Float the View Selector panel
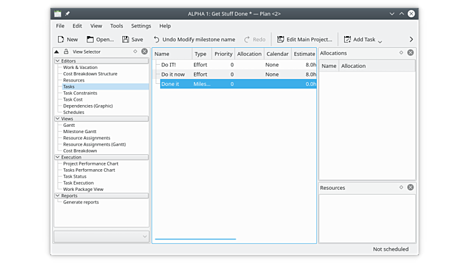469x263 pixels. pos(135,52)
